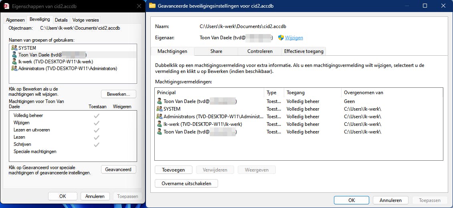This screenshot has width=453, height=208.
Task: Click the Toestaan checkmark for Schrijven
Action: 97,144
